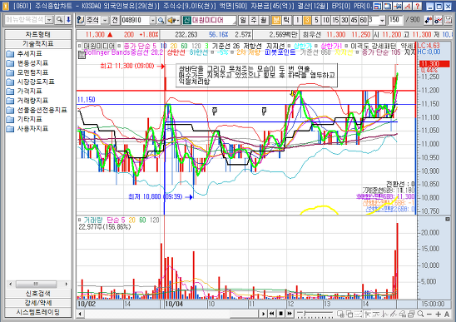Open the 시스템트레이딩 panel tab

38,312
